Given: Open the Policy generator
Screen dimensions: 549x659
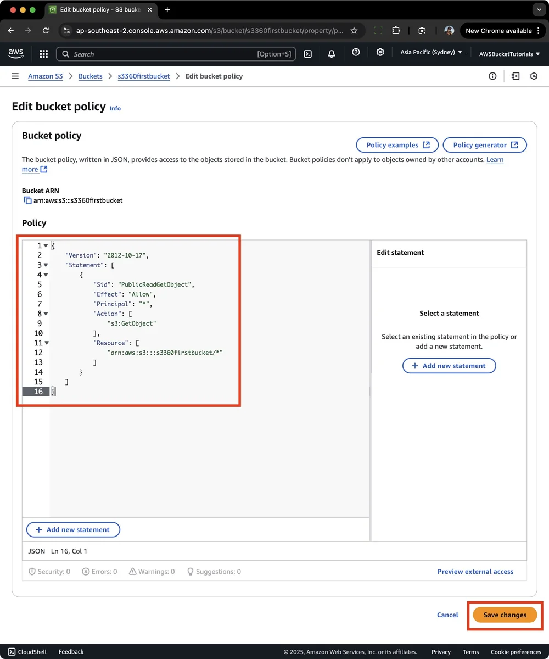Looking at the screenshot, I should (485, 145).
